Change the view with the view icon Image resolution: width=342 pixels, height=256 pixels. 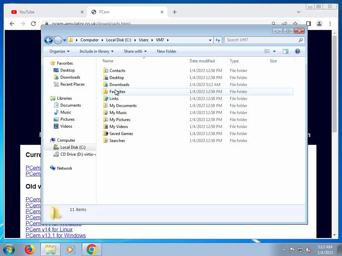pyautogui.click(x=267, y=51)
